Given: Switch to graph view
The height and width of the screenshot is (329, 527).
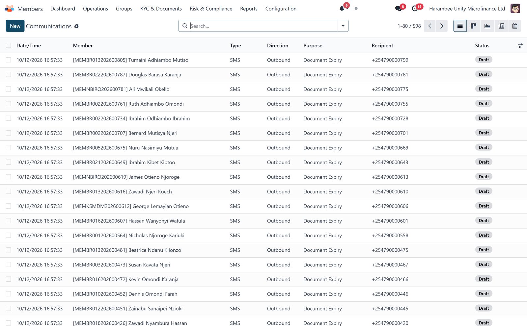Looking at the screenshot, I should point(487,26).
